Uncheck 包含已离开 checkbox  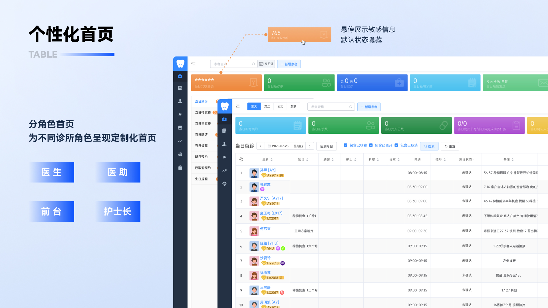coord(371,145)
